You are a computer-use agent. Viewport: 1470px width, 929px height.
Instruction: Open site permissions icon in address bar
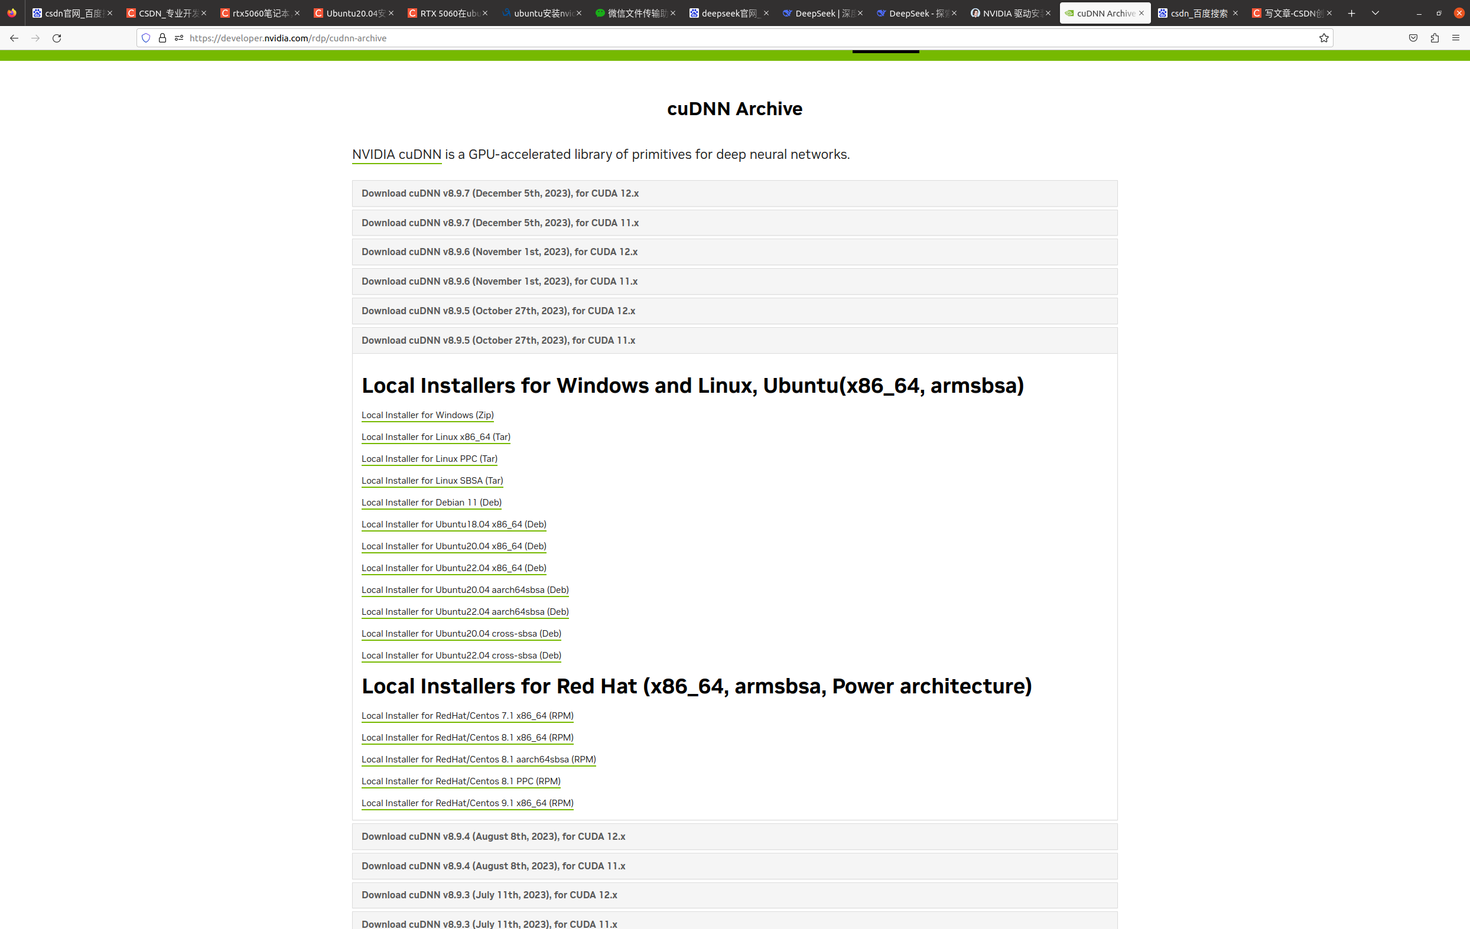(x=179, y=38)
